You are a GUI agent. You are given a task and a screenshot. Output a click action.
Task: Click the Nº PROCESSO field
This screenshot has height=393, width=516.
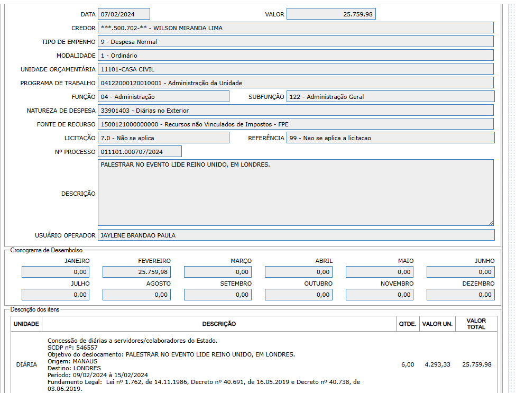140,152
